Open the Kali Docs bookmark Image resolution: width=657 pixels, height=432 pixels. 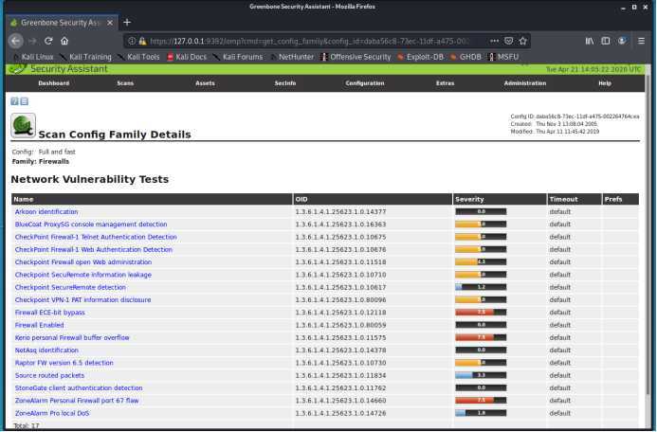pos(187,57)
